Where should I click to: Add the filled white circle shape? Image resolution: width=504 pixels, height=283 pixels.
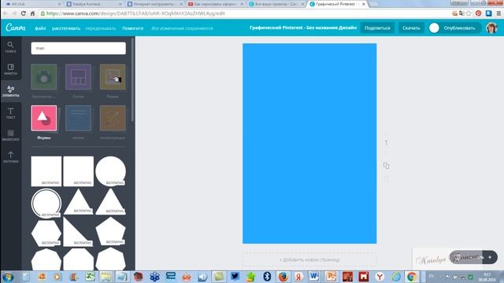pyautogui.click(x=110, y=171)
